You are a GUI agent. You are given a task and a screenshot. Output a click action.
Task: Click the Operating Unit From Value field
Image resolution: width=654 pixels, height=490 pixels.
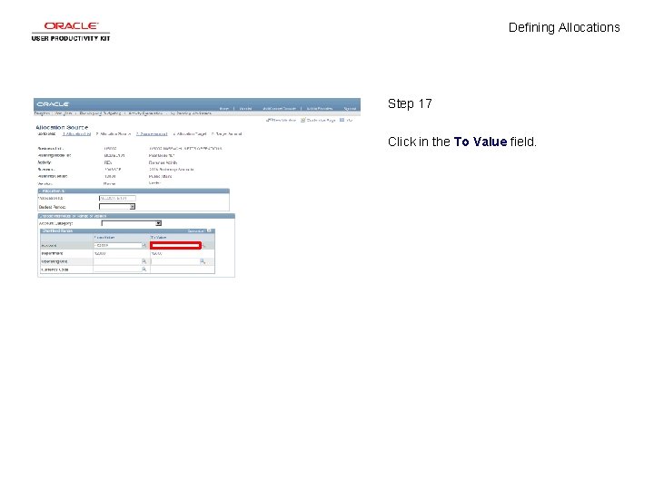point(117,261)
